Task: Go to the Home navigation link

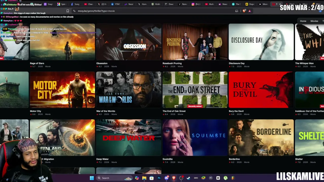Action: tap(303, 21)
